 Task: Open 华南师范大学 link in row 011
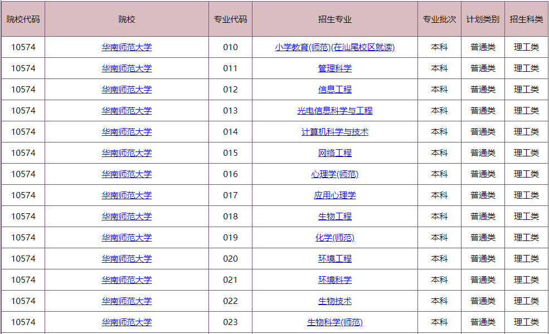(x=127, y=68)
